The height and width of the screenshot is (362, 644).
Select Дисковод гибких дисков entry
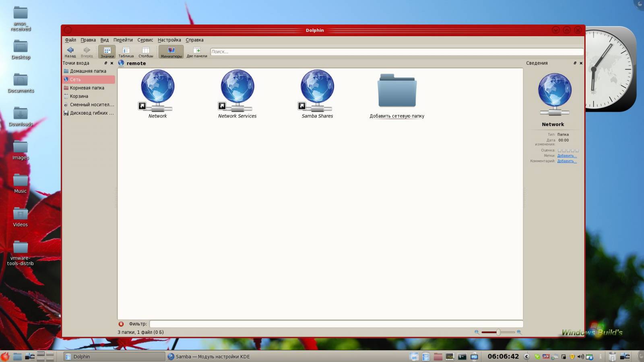pos(89,113)
